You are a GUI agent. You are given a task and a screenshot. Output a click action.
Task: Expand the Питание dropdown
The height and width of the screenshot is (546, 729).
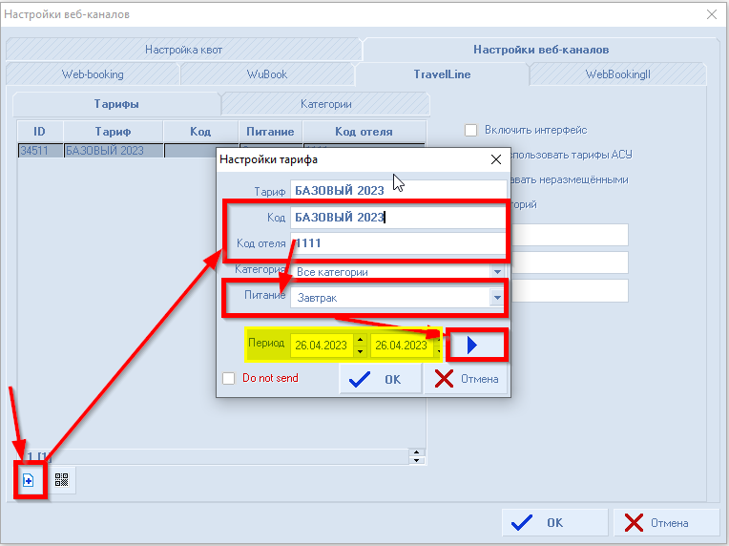pos(496,298)
